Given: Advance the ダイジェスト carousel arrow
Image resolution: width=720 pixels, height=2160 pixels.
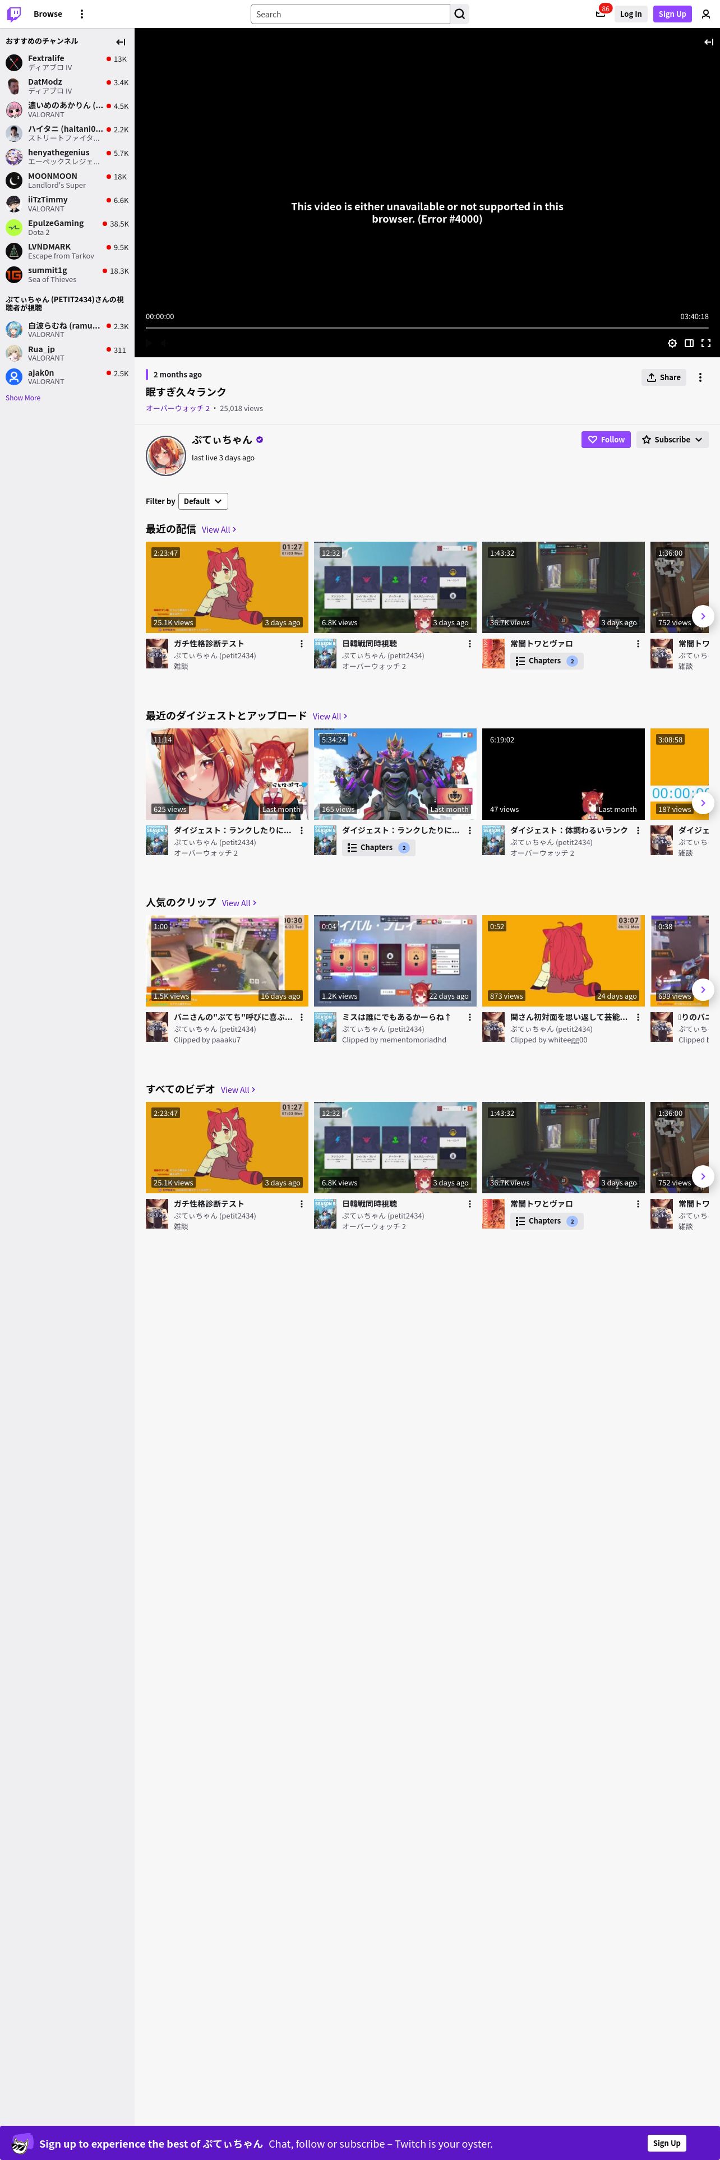Looking at the screenshot, I should [x=703, y=802].
